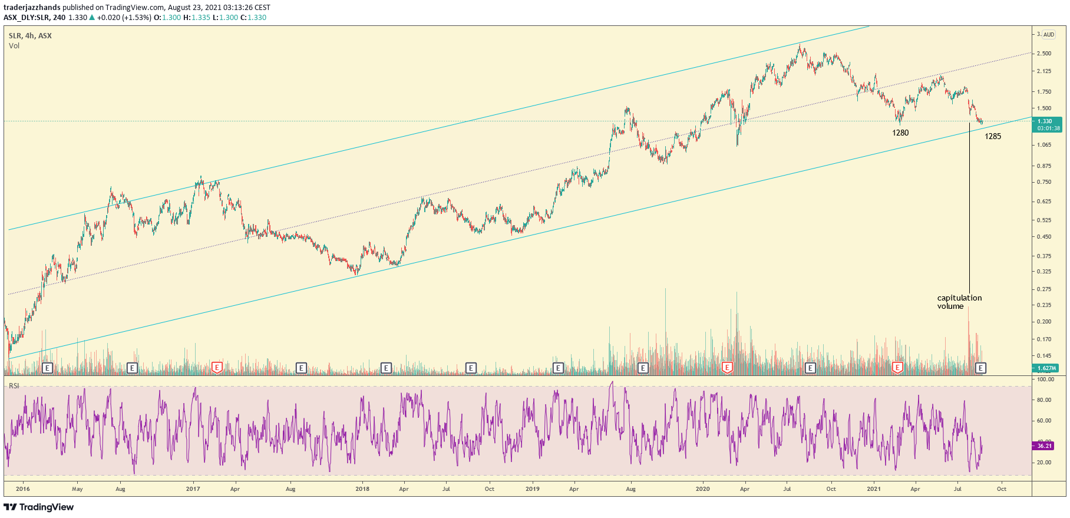Open the red earnings marker near early 2017
This screenshot has width=1070, height=518.
[217, 368]
